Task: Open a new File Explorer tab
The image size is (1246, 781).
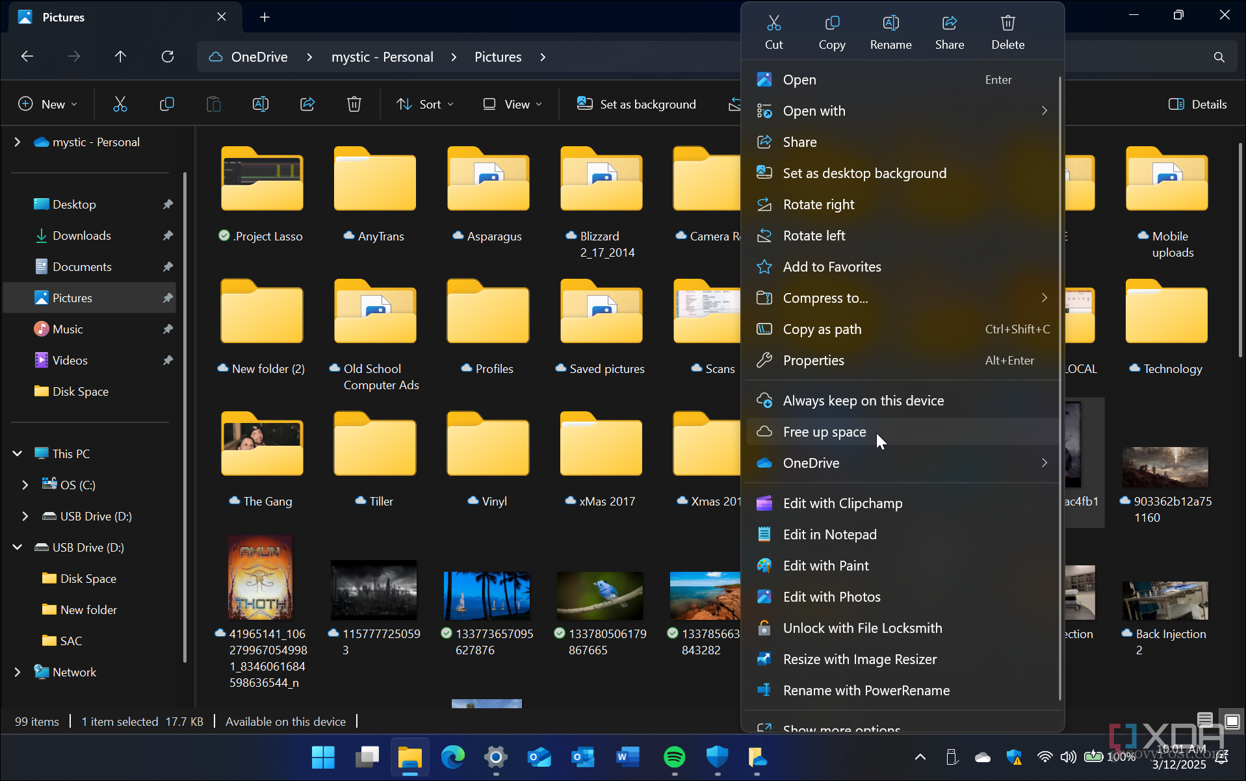Action: pyautogui.click(x=265, y=17)
